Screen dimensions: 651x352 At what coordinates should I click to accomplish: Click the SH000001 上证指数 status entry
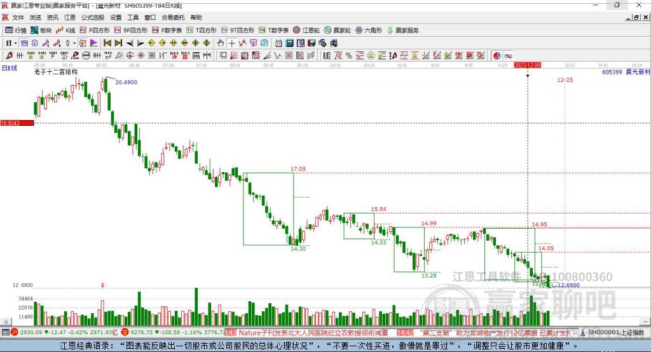point(616,332)
